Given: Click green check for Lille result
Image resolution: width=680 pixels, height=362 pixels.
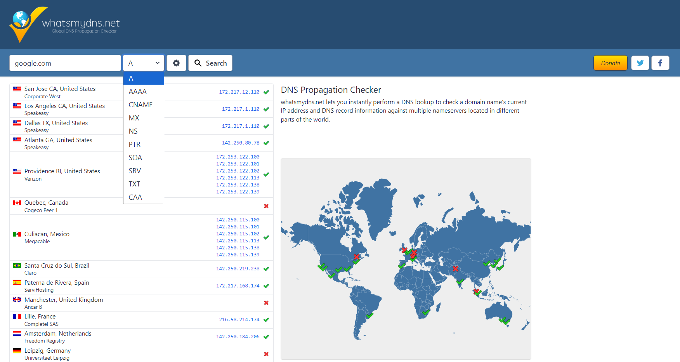Looking at the screenshot, I should (x=266, y=320).
